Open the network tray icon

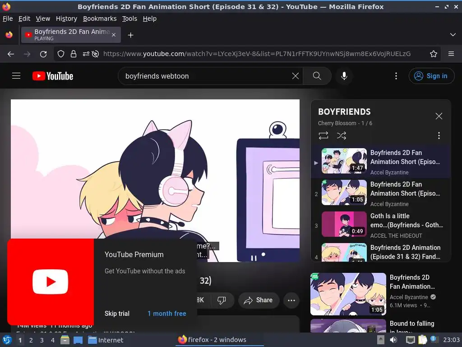pos(410,340)
